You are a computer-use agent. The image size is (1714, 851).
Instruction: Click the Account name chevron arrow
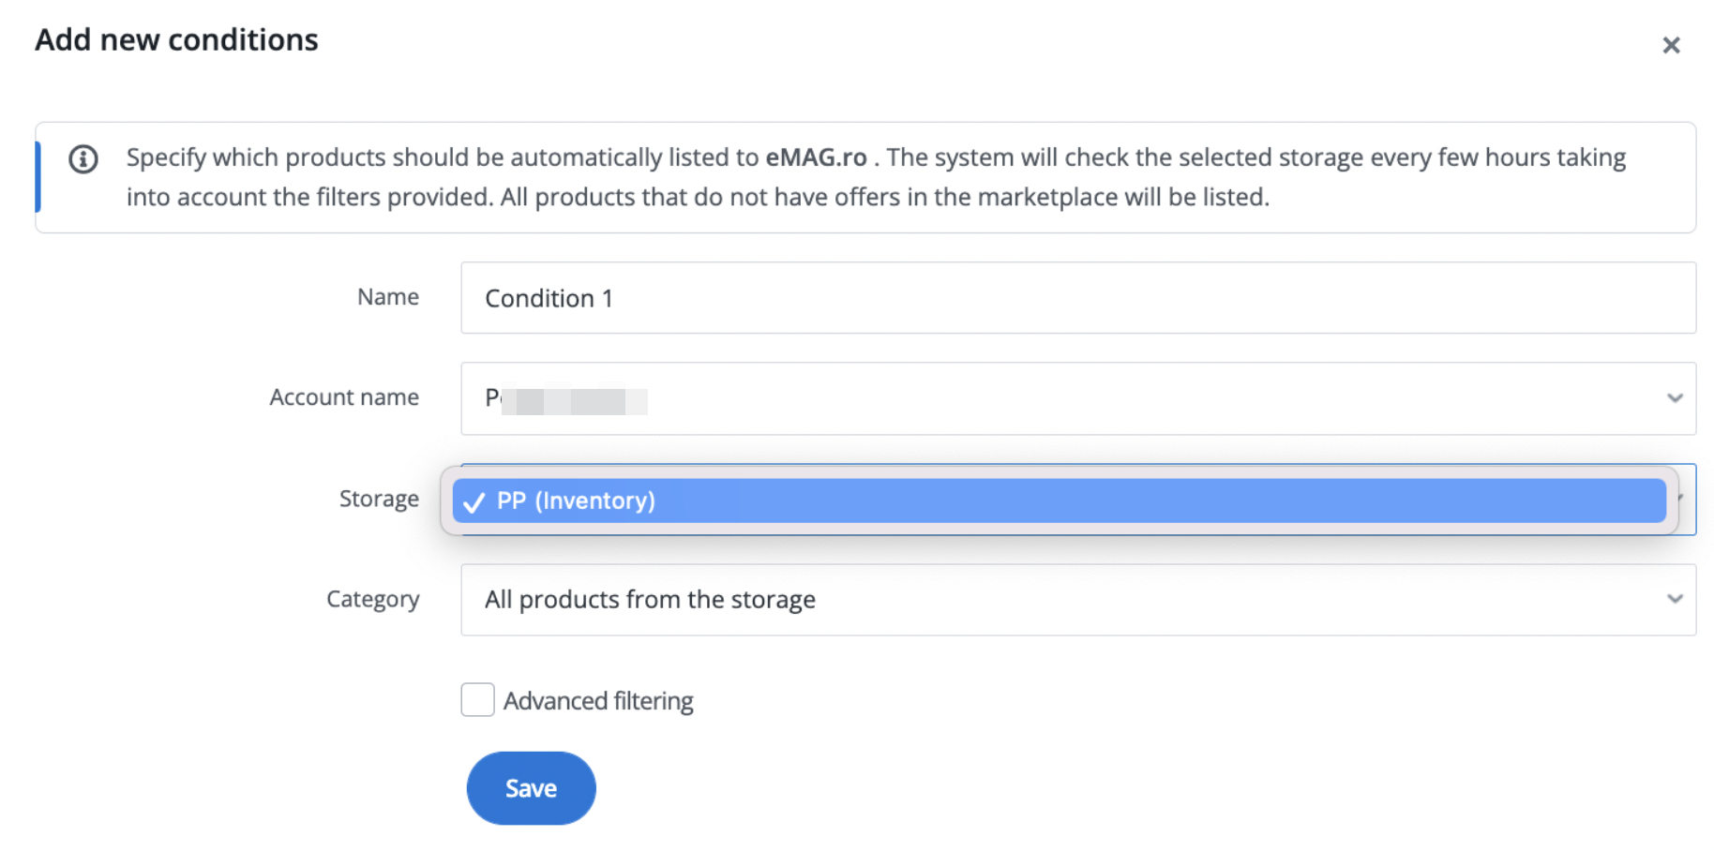click(1675, 398)
